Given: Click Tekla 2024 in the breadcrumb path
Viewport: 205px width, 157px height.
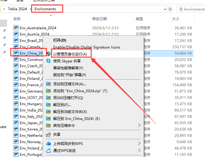Looking at the screenshot, I should [x=17, y=9].
